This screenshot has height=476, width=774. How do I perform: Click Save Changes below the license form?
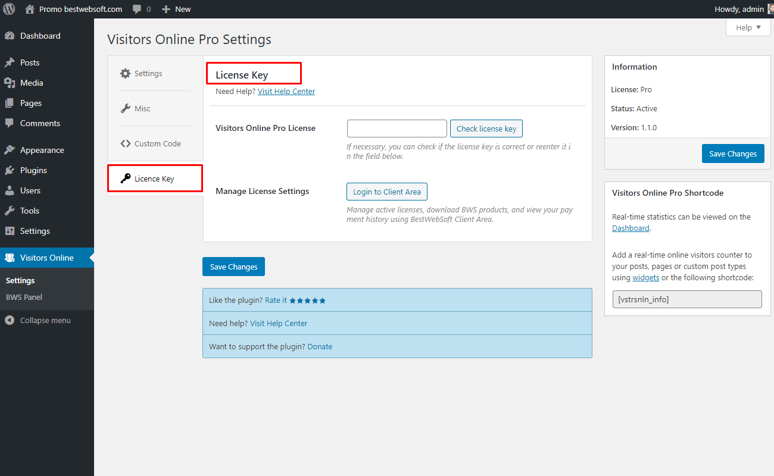[x=233, y=267]
